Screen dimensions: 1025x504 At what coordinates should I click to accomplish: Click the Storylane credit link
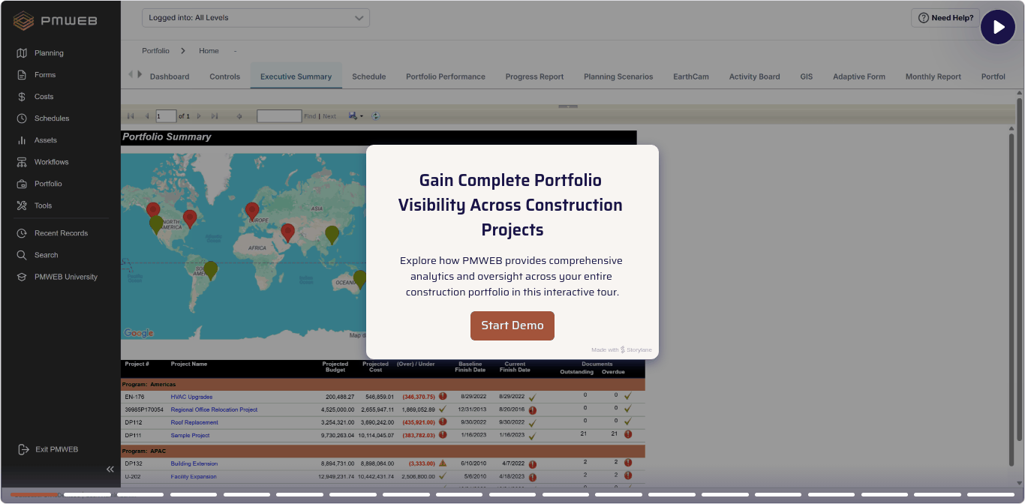[x=621, y=349]
